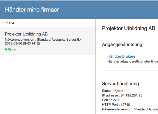
Task: Click the 2018-03-06 (84211412) build line
Action: click(x=22, y=43)
